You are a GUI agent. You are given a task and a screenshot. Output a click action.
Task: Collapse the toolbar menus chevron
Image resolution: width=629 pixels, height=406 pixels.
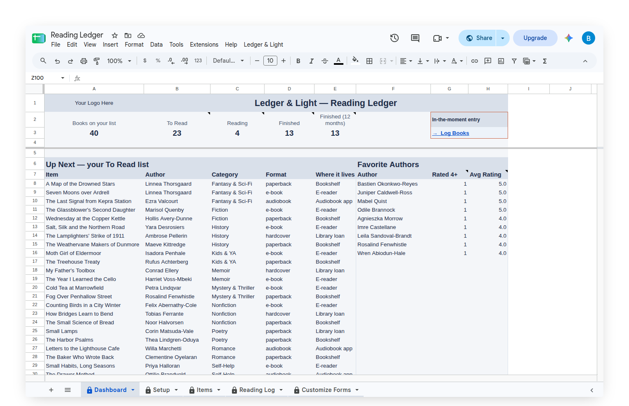pyautogui.click(x=585, y=61)
